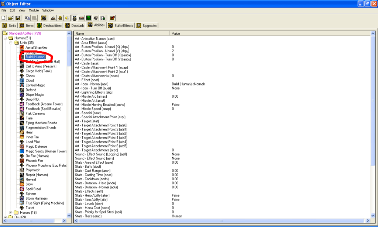Screen dimensions: 378x227
Task: Click the Value column header
Action: [x=270, y=34]
